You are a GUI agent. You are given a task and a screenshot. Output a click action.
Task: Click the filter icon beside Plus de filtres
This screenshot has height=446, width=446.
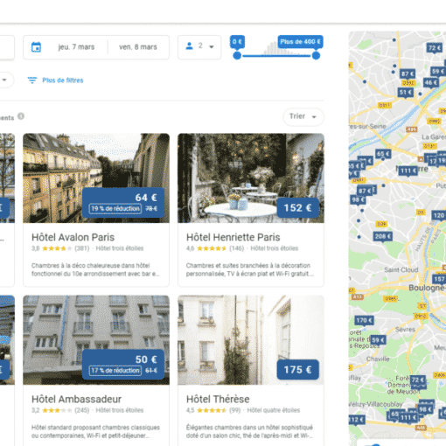[32, 80]
